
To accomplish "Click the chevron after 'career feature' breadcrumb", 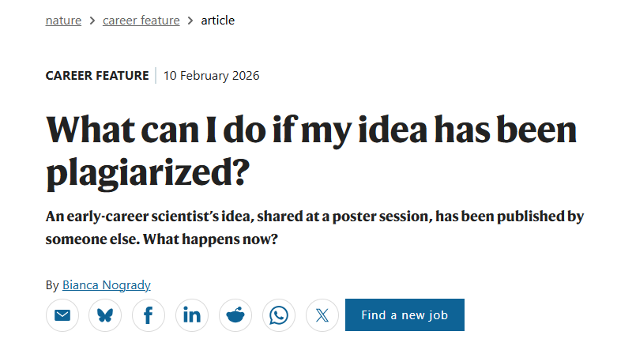I will (190, 21).
